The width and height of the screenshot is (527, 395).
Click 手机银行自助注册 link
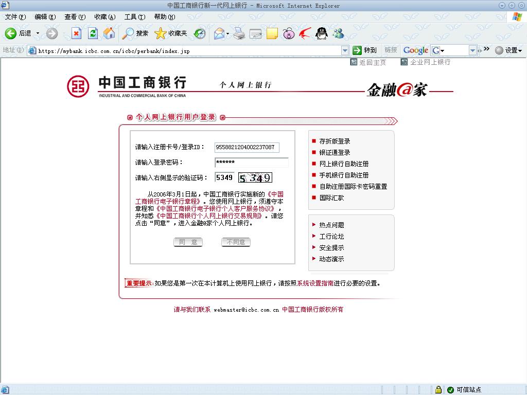pyautogui.click(x=344, y=175)
